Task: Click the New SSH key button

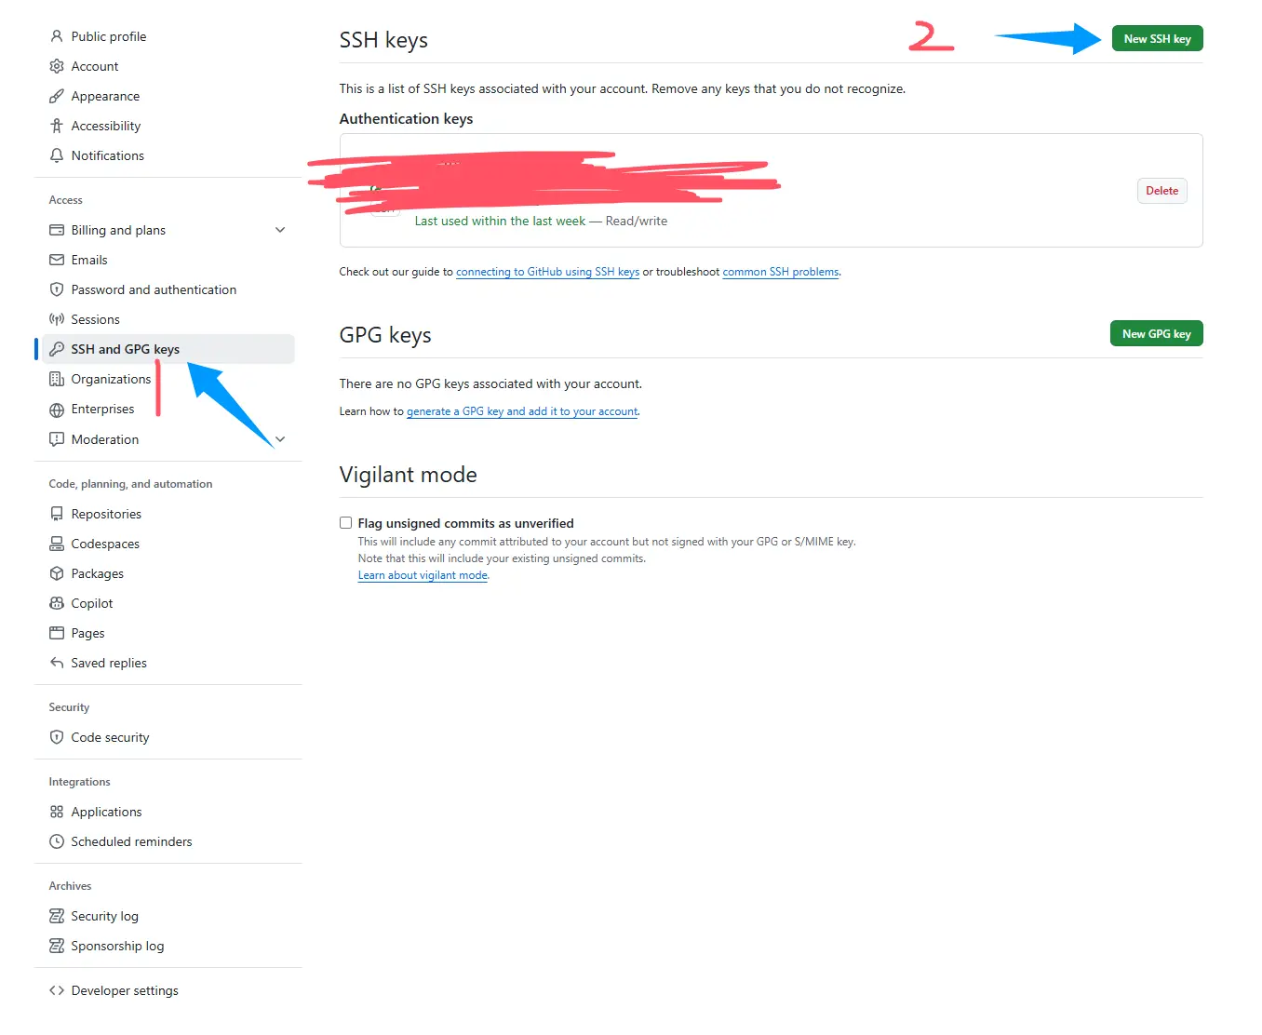Action: pos(1157,39)
